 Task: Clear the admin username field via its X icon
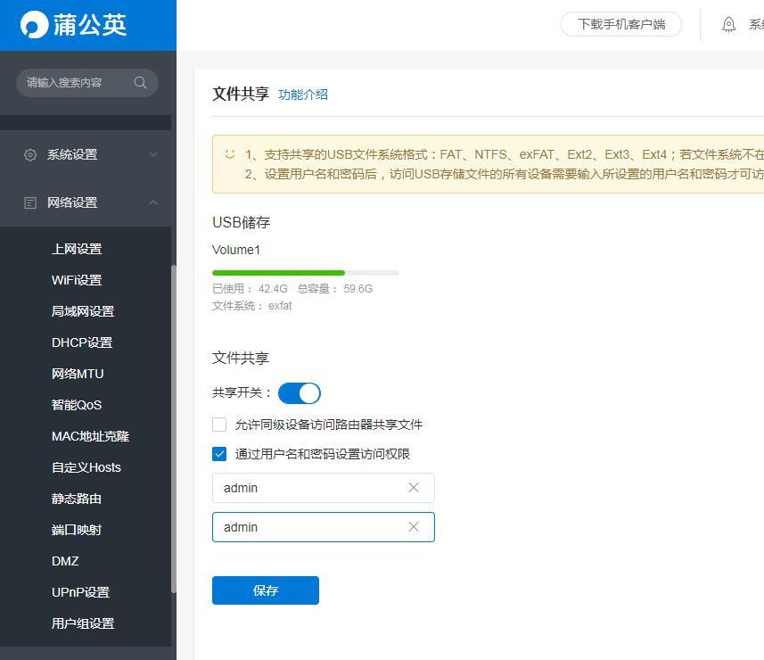(413, 487)
